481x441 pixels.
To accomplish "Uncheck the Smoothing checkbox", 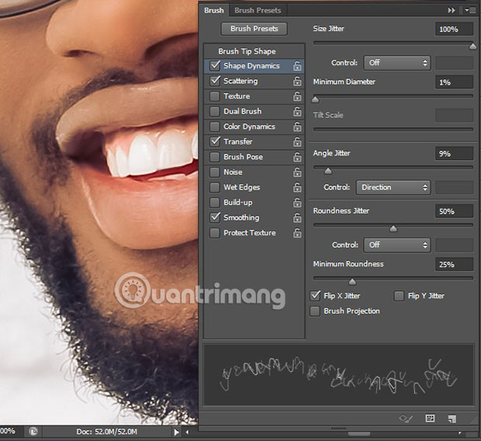I will 215,217.
